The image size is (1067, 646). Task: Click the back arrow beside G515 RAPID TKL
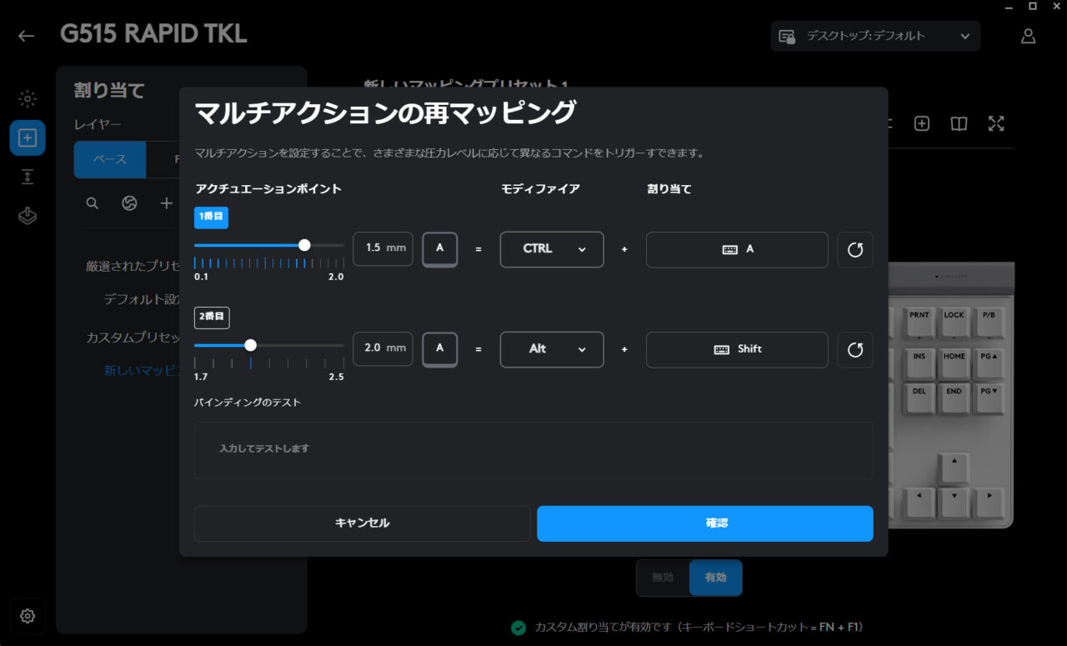click(x=27, y=36)
